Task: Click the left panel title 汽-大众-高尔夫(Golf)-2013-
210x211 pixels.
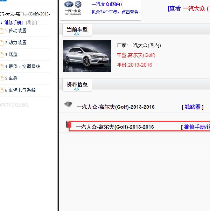Action: click(x=25, y=14)
